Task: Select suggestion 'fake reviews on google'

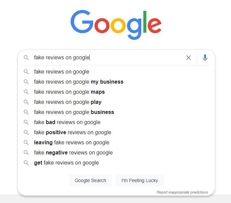Action: (x=62, y=71)
